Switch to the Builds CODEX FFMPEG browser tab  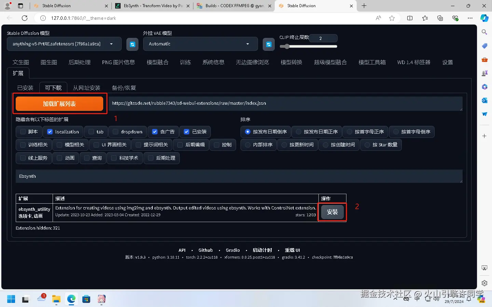[x=234, y=6]
